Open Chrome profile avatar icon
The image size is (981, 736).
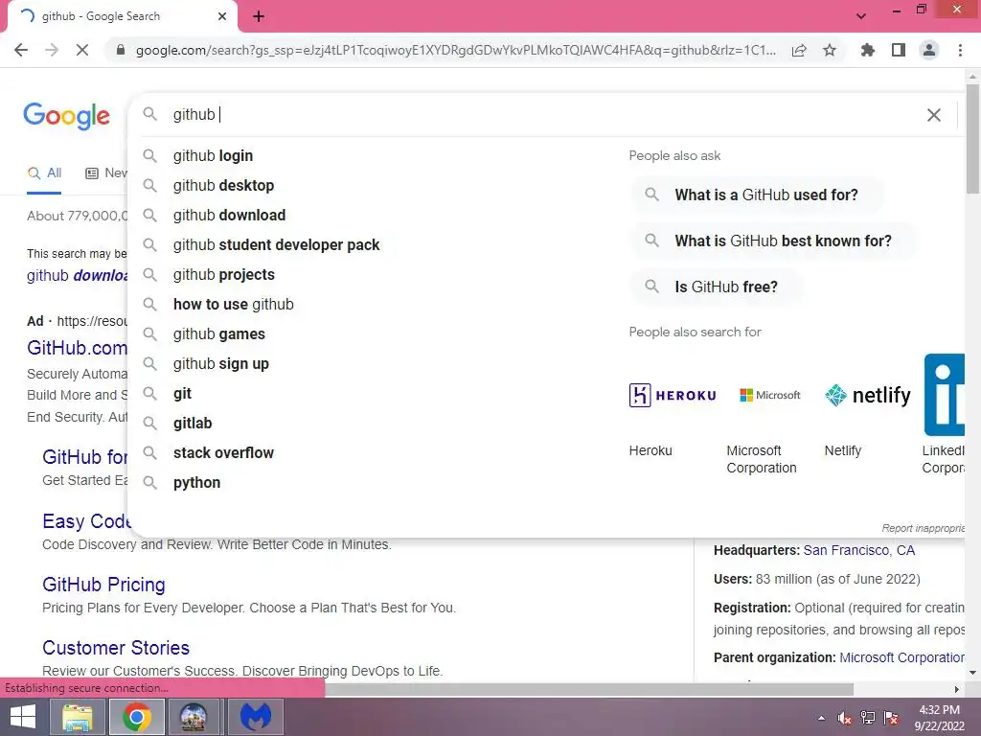point(929,50)
